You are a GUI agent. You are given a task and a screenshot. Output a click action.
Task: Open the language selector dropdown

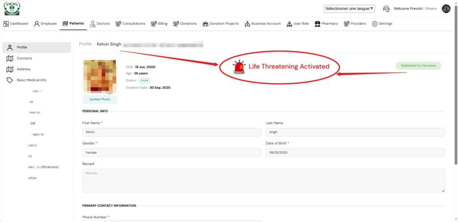click(349, 9)
